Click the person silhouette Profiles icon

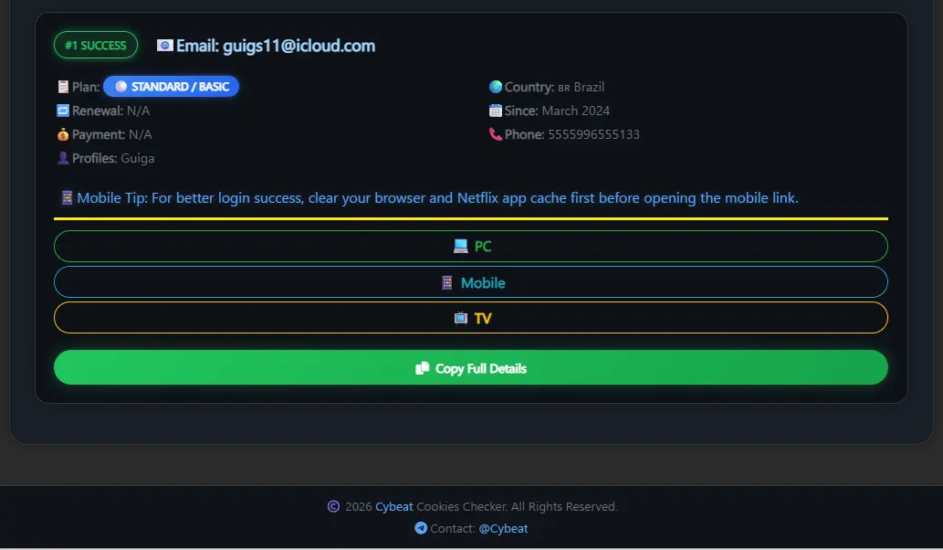click(63, 158)
